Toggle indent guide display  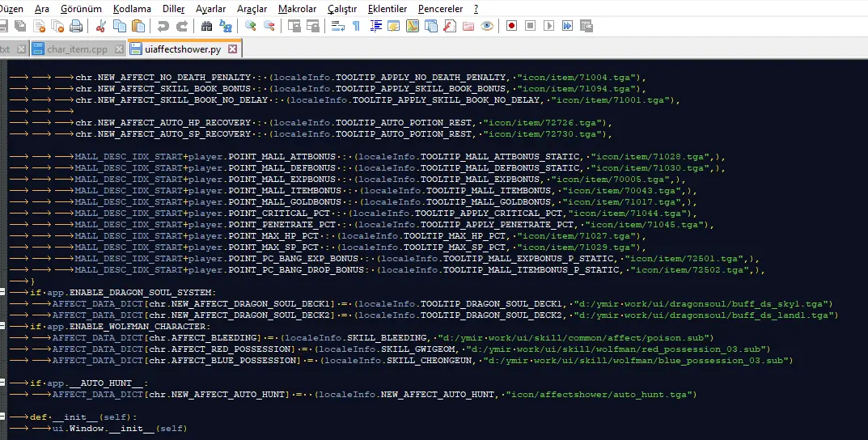pyautogui.click(x=375, y=26)
